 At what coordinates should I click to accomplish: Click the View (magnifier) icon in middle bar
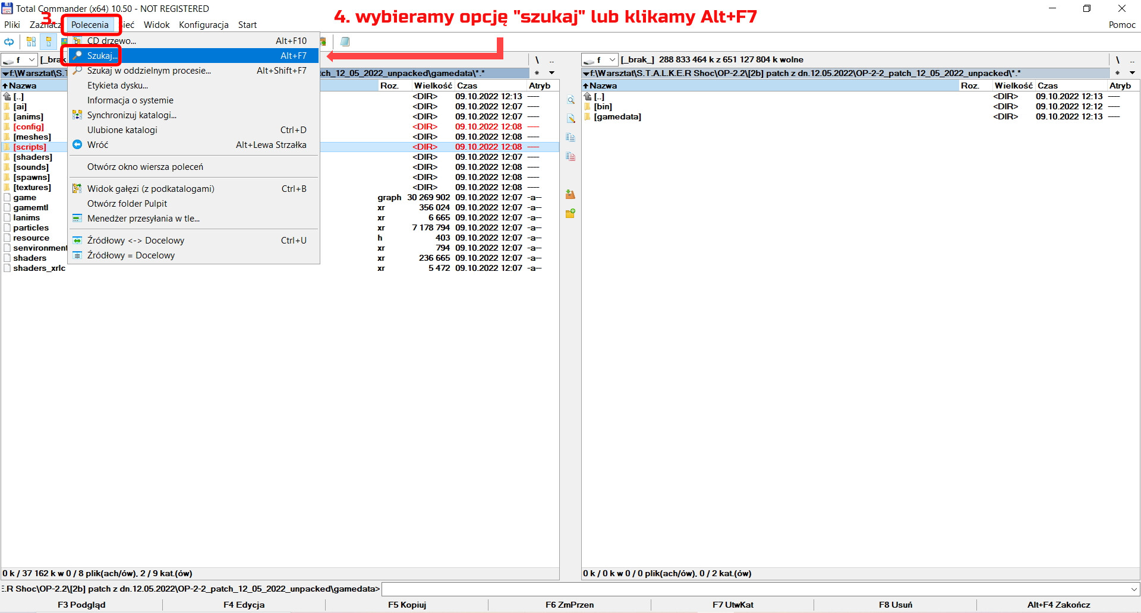pos(570,100)
